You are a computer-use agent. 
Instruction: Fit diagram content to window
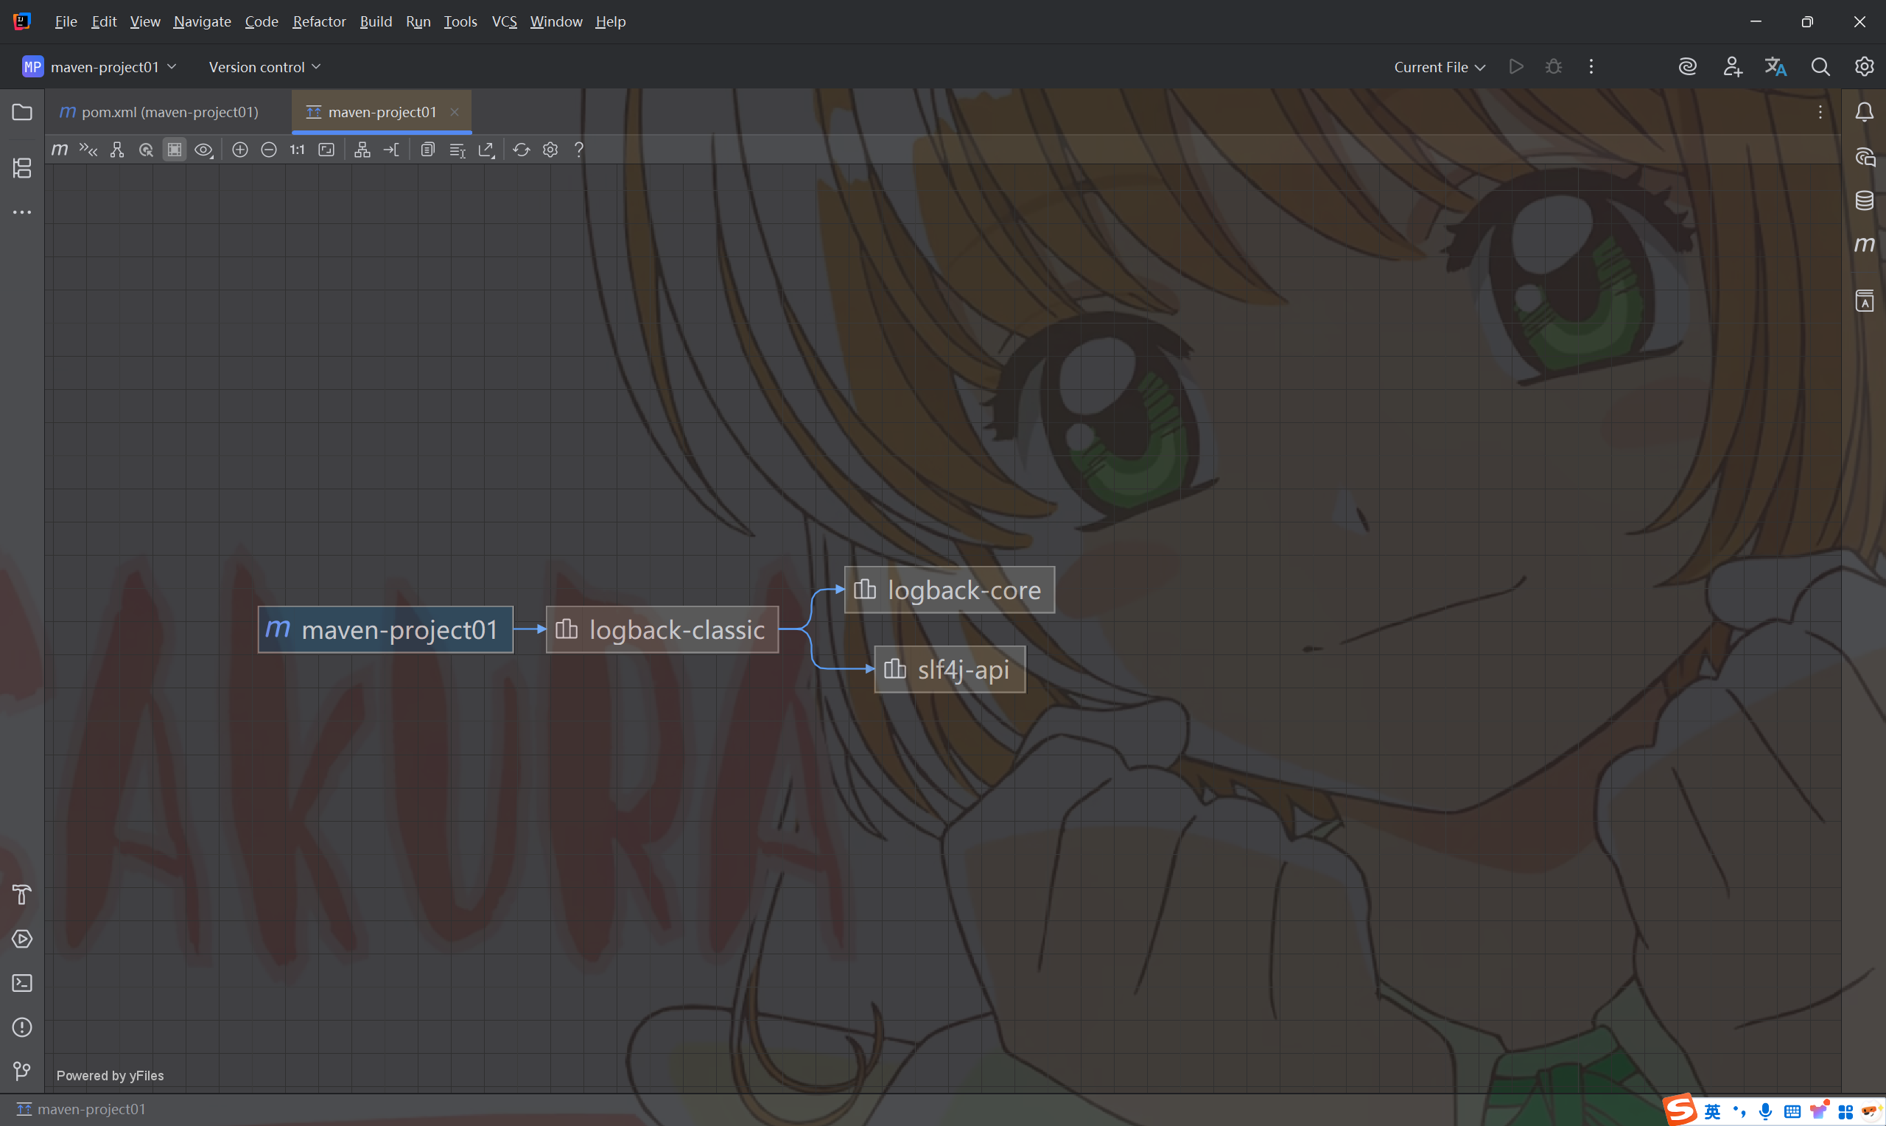326,150
